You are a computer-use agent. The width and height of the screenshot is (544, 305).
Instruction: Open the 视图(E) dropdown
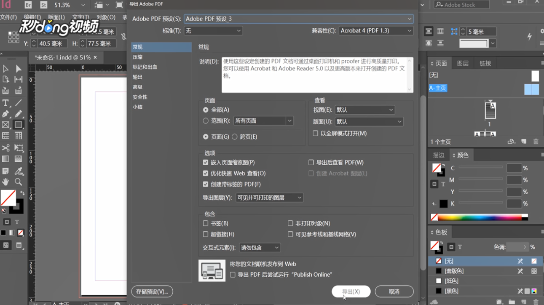365,110
